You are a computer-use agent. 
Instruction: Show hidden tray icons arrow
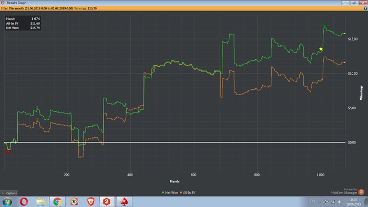(x=320, y=202)
